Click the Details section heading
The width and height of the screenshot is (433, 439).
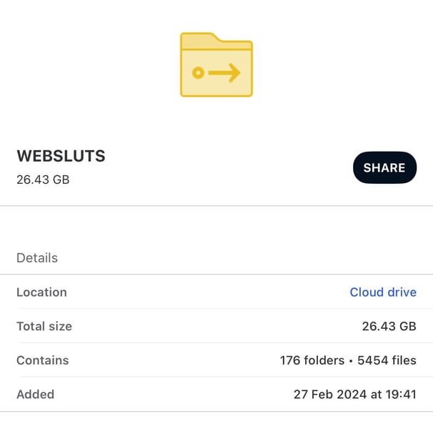point(37,257)
